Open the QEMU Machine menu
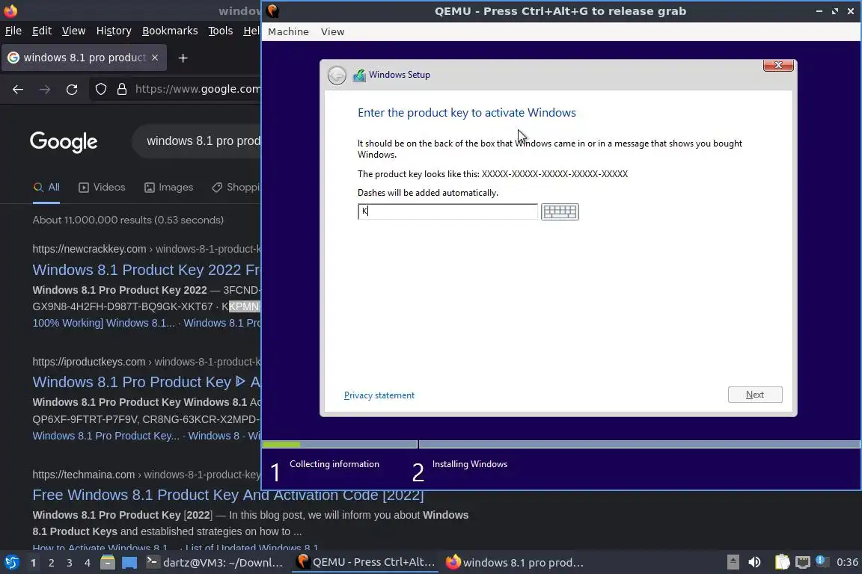Image resolution: width=862 pixels, height=574 pixels. [288, 32]
